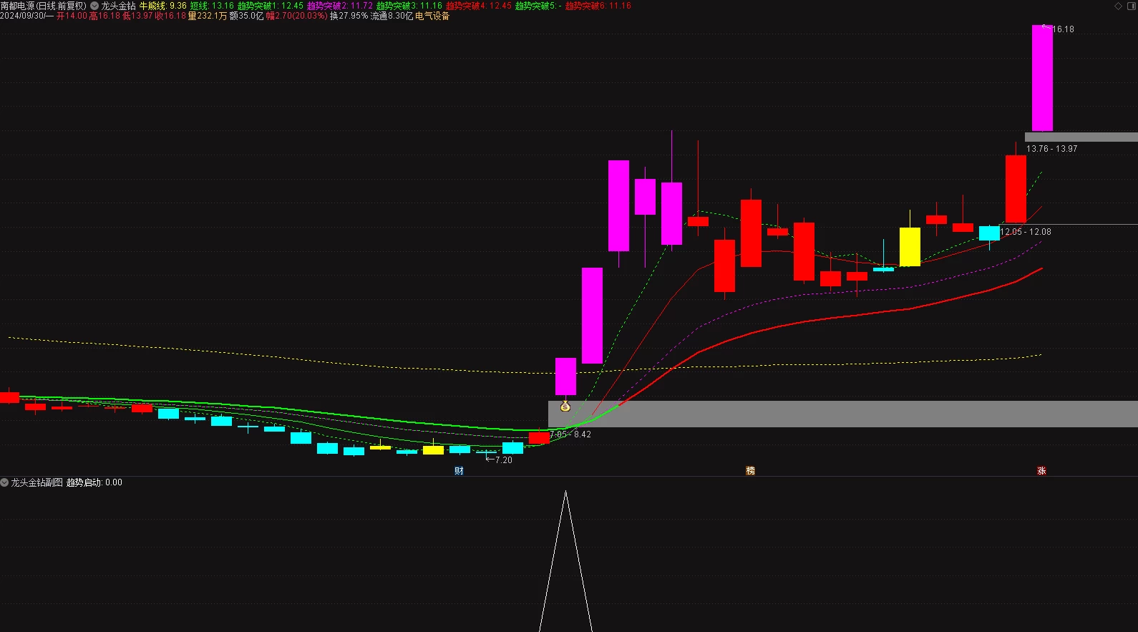Click the change 幅2.70(20.03%)
The height and width of the screenshot is (632, 1138).
296,16
